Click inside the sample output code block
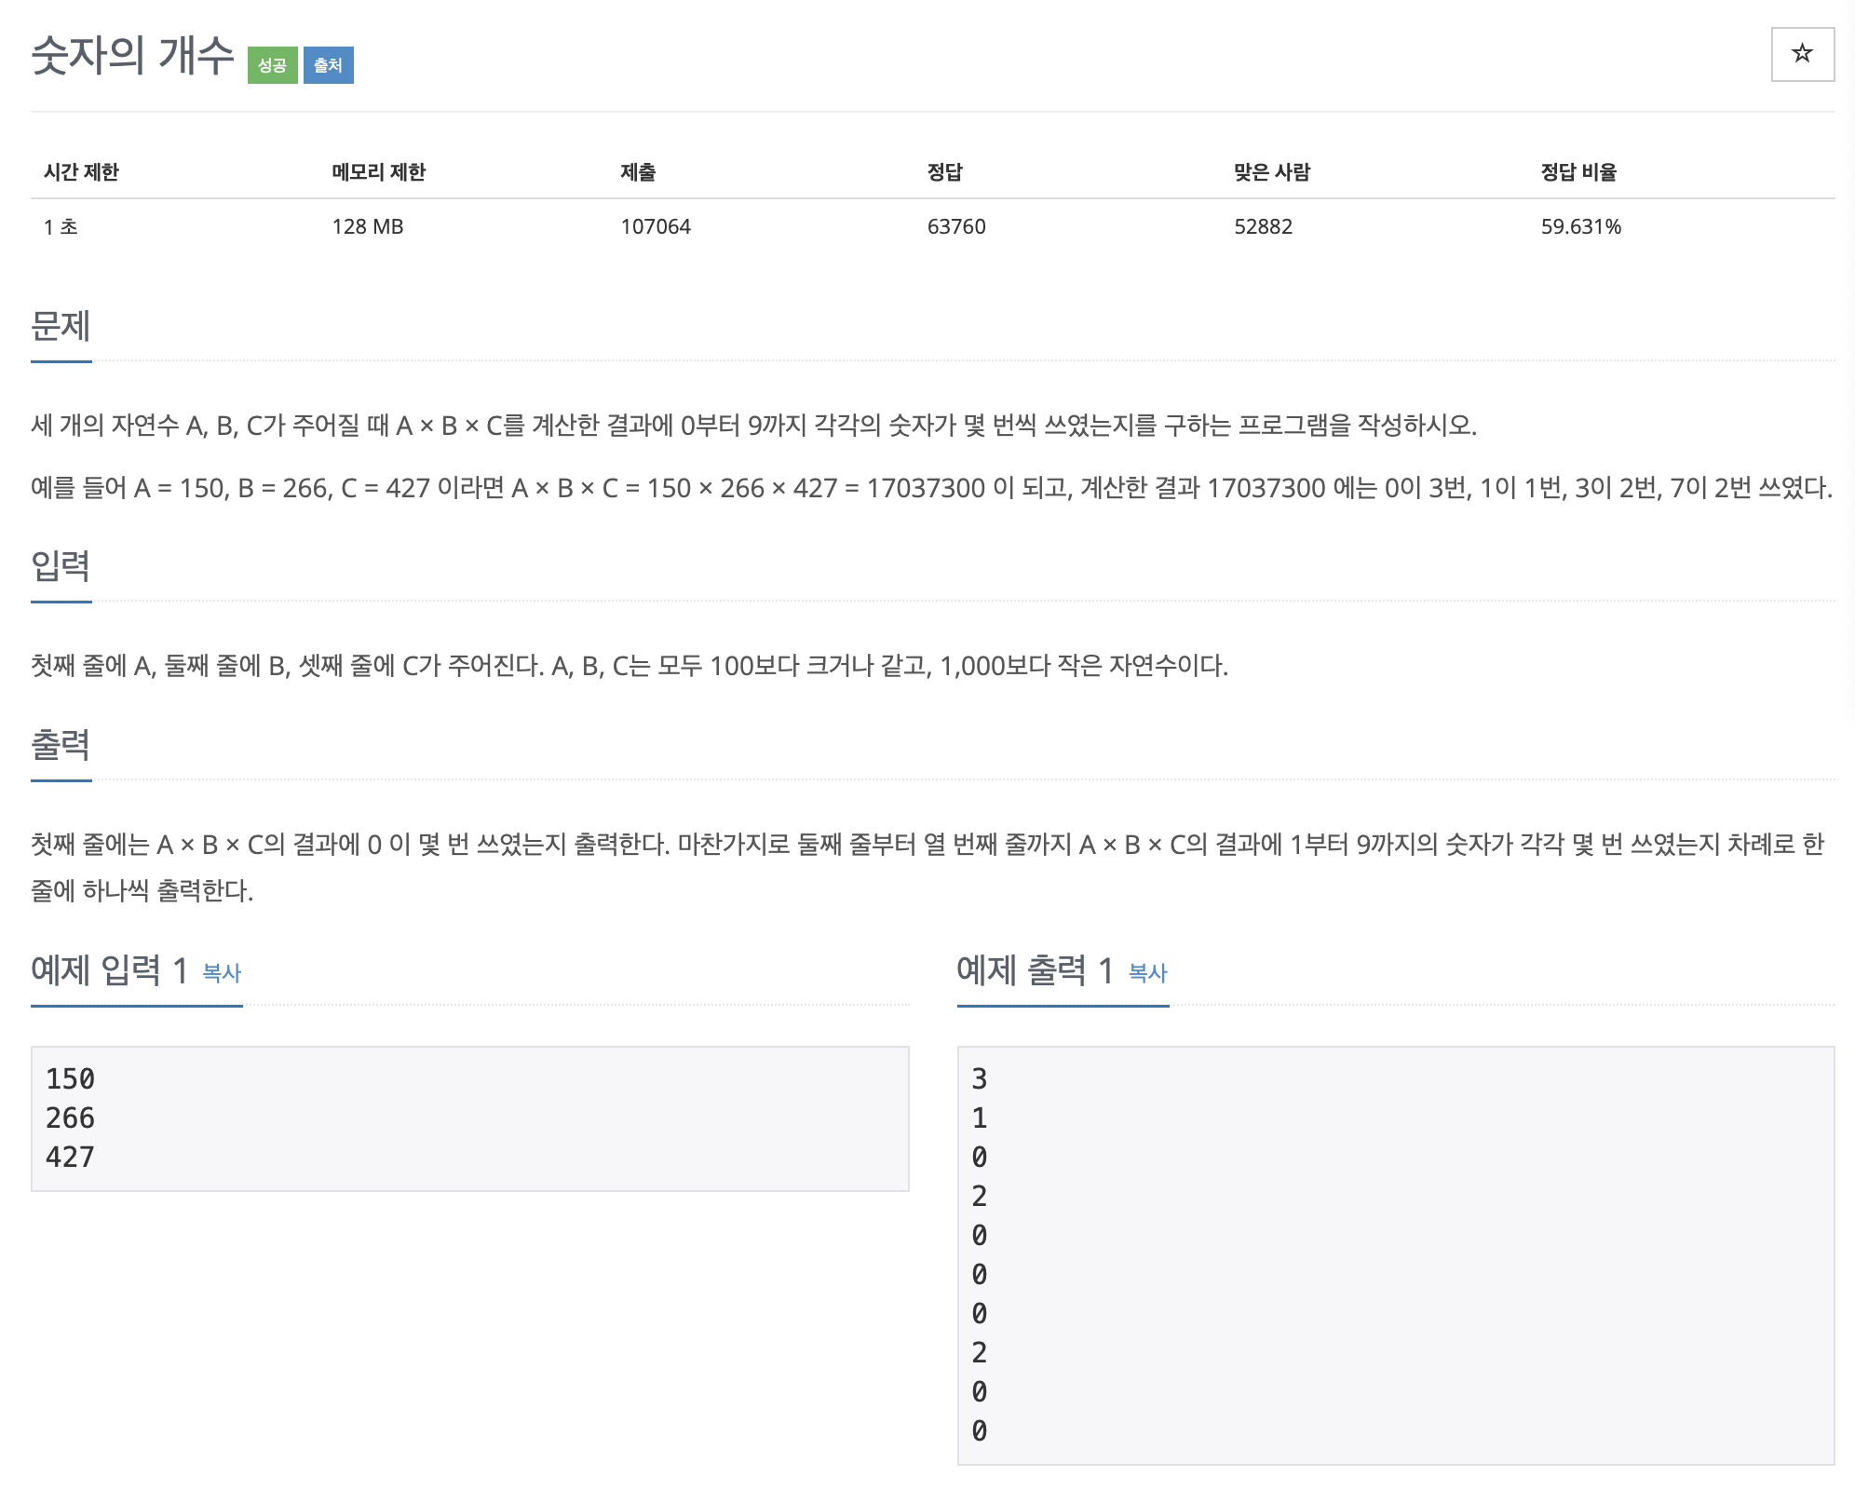The height and width of the screenshot is (1490, 1855). click(x=1395, y=1253)
